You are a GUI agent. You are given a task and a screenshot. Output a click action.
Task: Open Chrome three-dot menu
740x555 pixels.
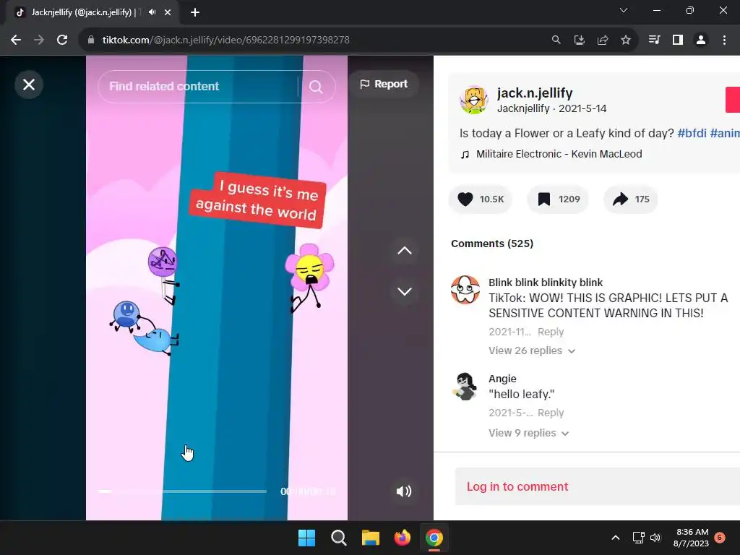(x=724, y=40)
